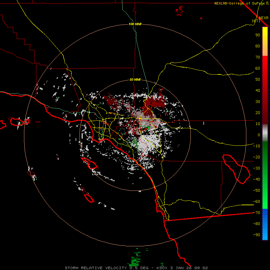
Task: Click the '80' value on the velocity scale
Action: point(258,46)
